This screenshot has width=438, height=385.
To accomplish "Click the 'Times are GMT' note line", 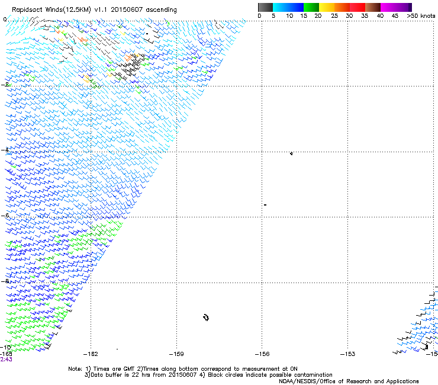I will tap(183, 369).
